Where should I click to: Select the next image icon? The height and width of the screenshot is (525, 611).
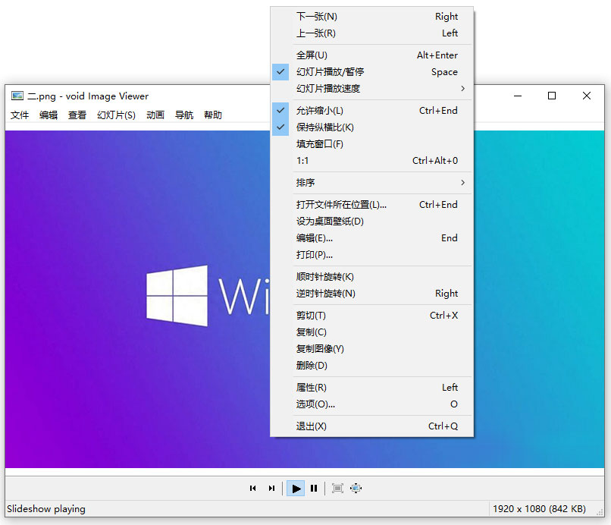(271, 488)
